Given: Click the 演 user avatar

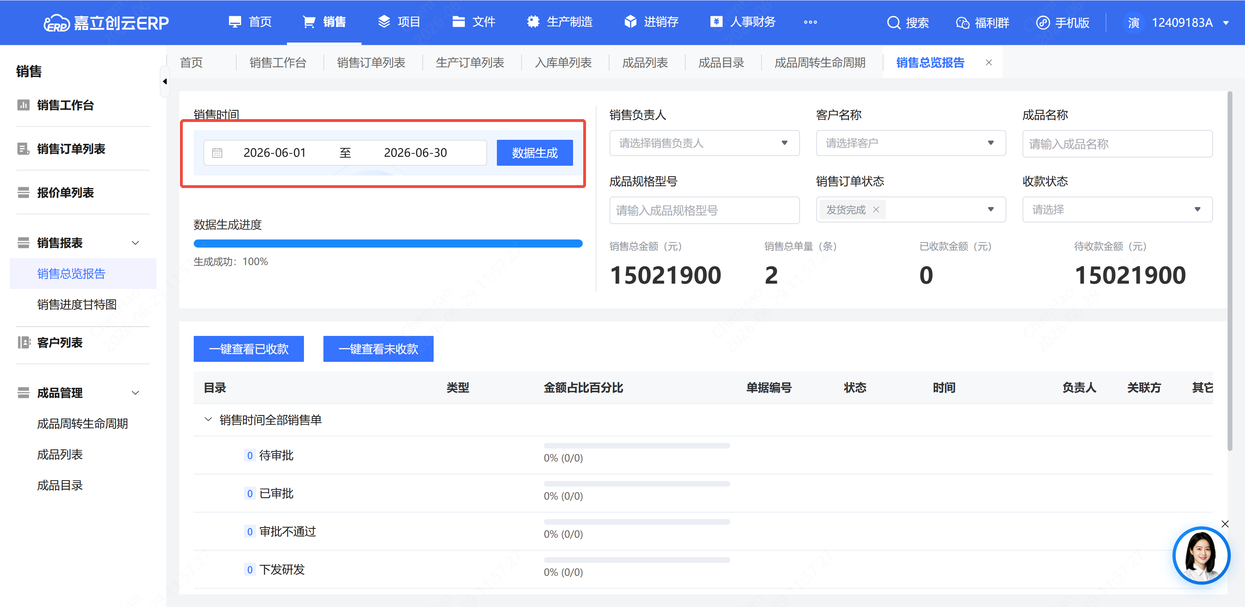Looking at the screenshot, I should [x=1134, y=23].
